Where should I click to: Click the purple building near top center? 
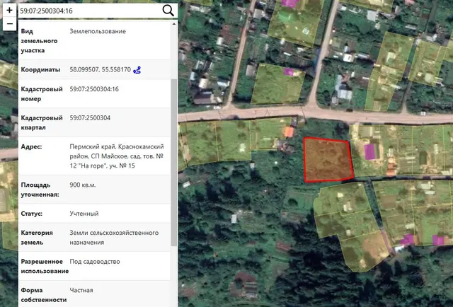click(289, 3)
